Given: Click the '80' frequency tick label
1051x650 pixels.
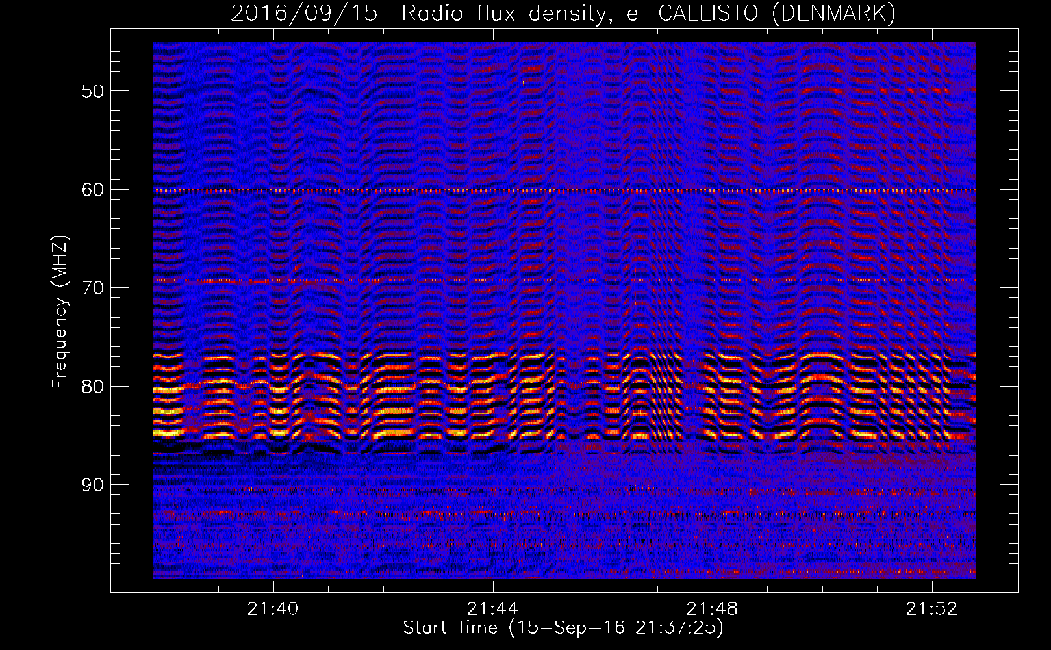Looking at the screenshot, I should [93, 386].
